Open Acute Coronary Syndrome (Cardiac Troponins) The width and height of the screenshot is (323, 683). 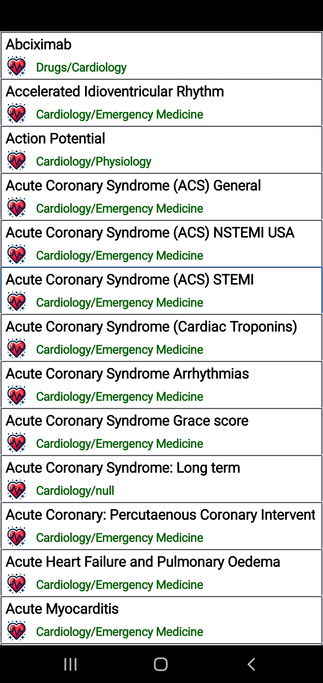151,327
